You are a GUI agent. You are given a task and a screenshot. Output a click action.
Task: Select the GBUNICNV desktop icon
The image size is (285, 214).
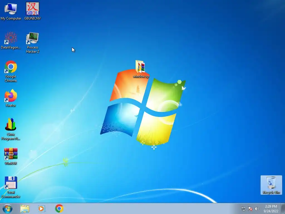pyautogui.click(x=32, y=11)
